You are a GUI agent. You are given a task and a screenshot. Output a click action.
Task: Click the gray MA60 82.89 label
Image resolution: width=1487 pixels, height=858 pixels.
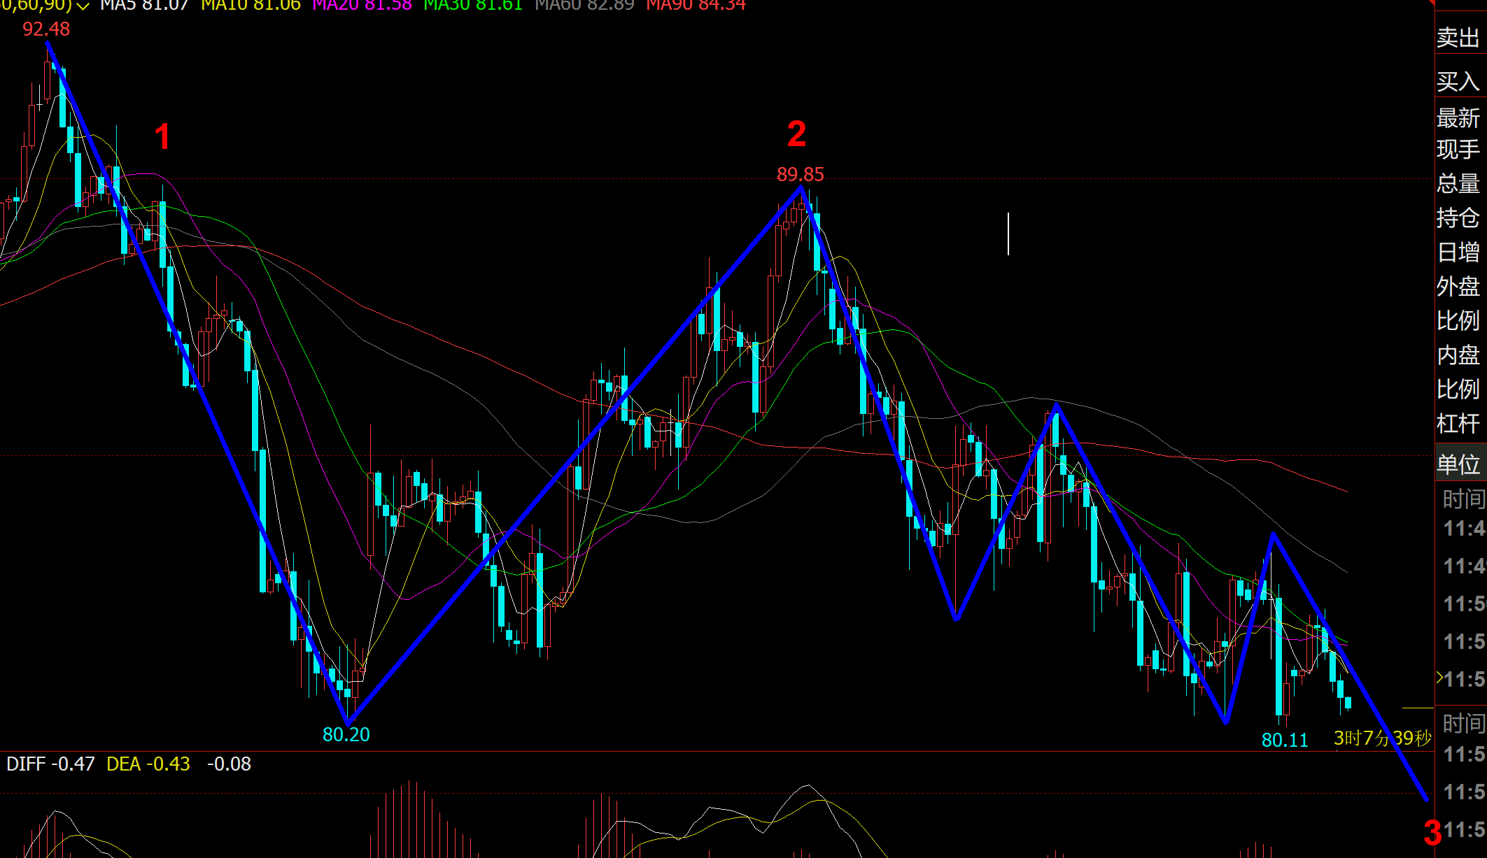coord(584,6)
